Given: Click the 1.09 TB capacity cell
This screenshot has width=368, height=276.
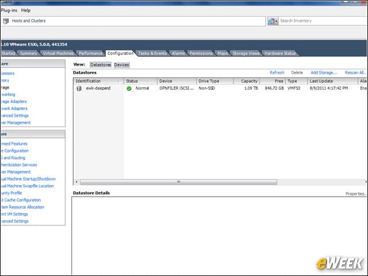Looking at the screenshot, I should point(251,89).
